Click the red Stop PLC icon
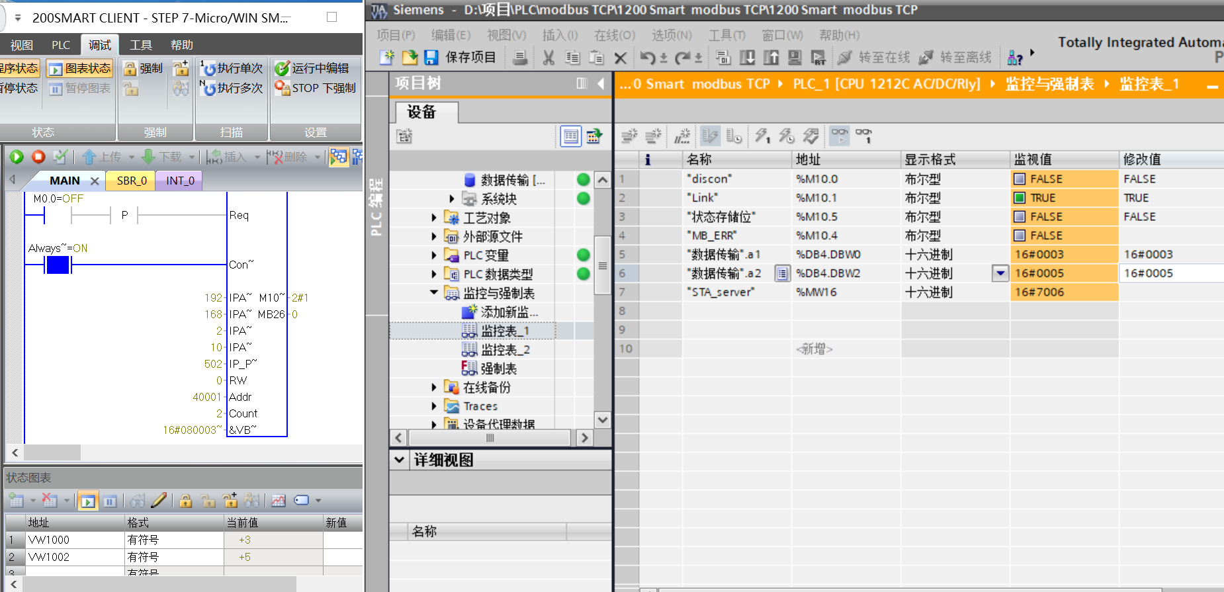1224x592 pixels. click(38, 157)
